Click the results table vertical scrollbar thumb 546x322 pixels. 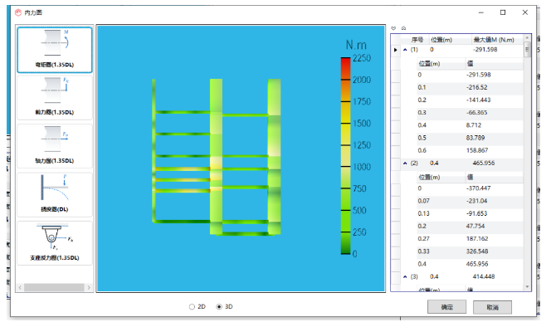click(527, 49)
